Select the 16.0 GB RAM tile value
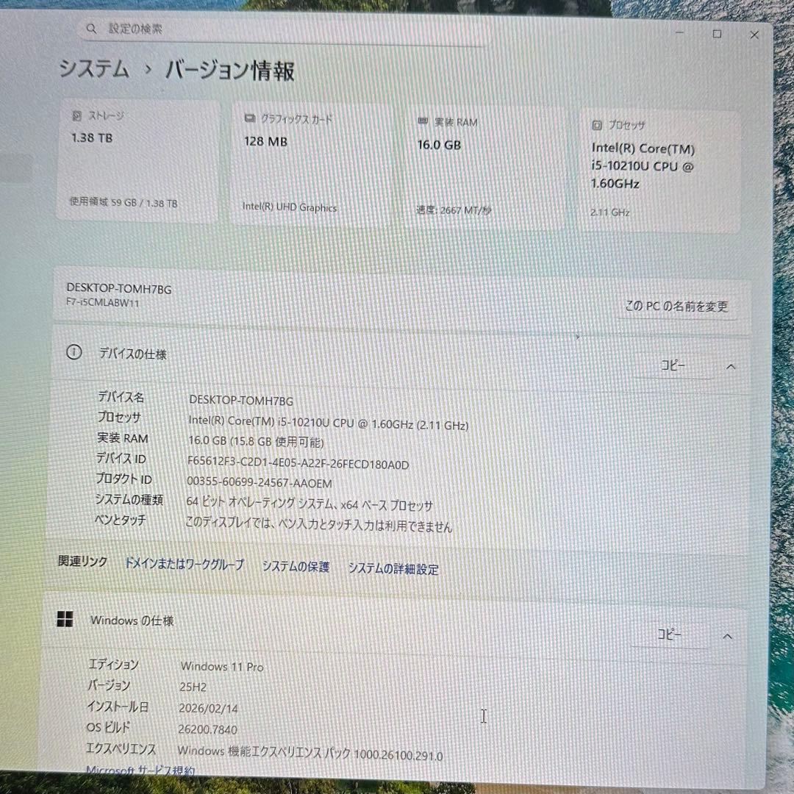This screenshot has width=794, height=794. 439,145
